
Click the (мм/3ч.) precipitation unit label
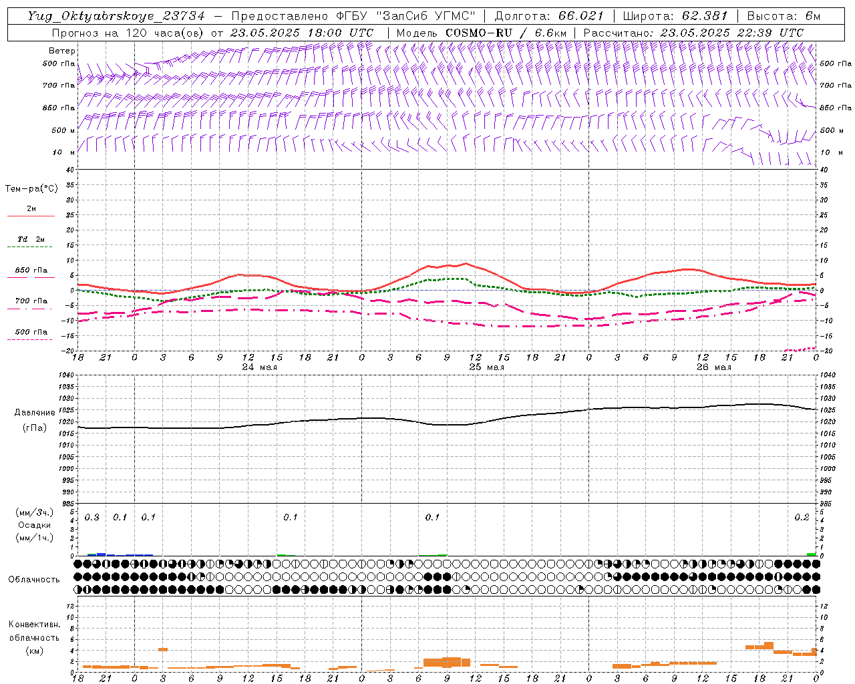point(35,512)
